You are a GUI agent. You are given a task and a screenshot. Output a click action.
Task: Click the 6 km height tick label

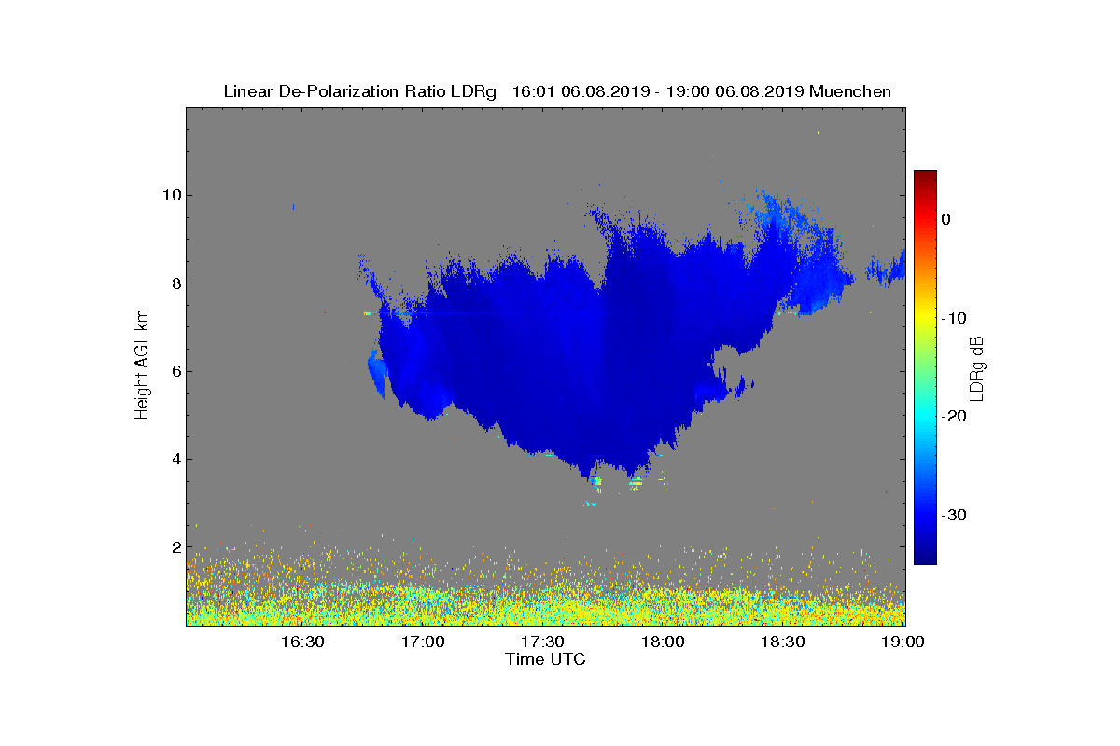pyautogui.click(x=174, y=371)
